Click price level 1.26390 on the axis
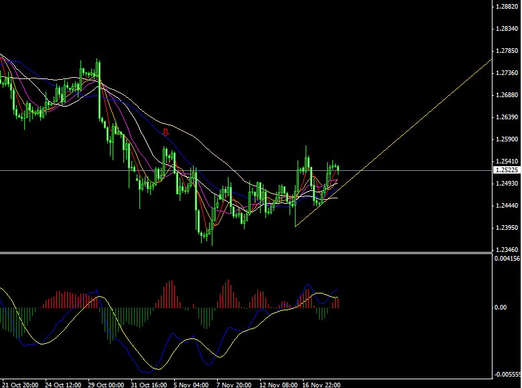This screenshot has width=522, height=388. click(507, 117)
